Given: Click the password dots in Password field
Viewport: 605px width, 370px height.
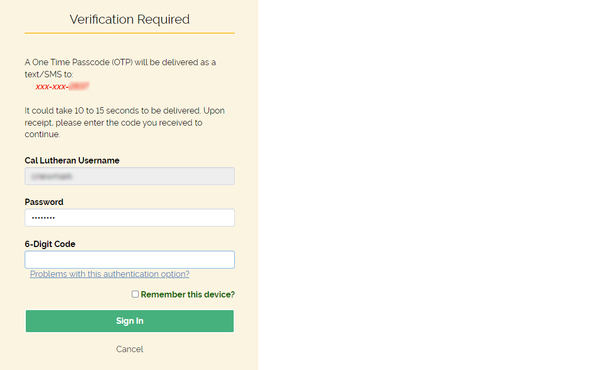Looking at the screenshot, I should click(x=43, y=218).
